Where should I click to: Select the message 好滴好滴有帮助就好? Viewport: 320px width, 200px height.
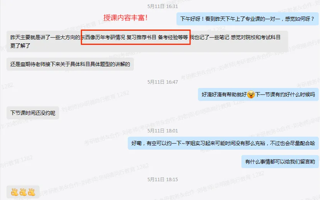258,94
